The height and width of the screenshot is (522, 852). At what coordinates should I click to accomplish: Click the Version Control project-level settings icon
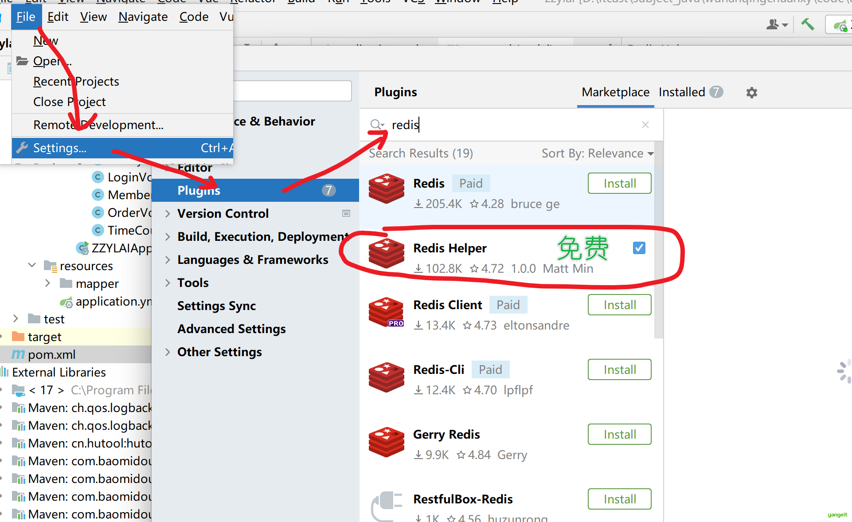tap(346, 213)
